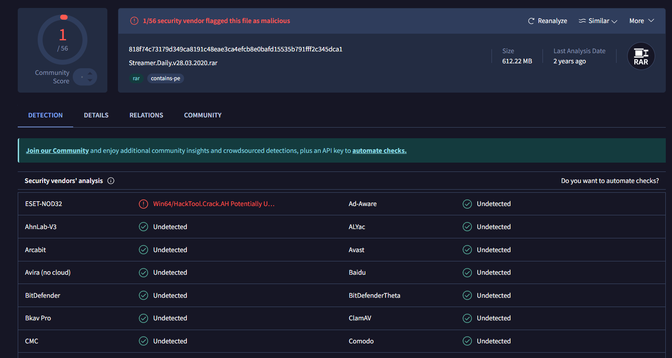The image size is (672, 358).
Task: Click the info icon beside Security vendors' analysis
Action: 111,181
